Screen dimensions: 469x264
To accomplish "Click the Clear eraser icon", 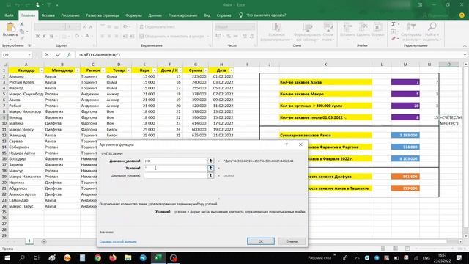I will 394,38.
